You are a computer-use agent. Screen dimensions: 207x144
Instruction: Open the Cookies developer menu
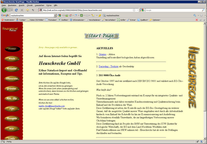pos(21,20)
